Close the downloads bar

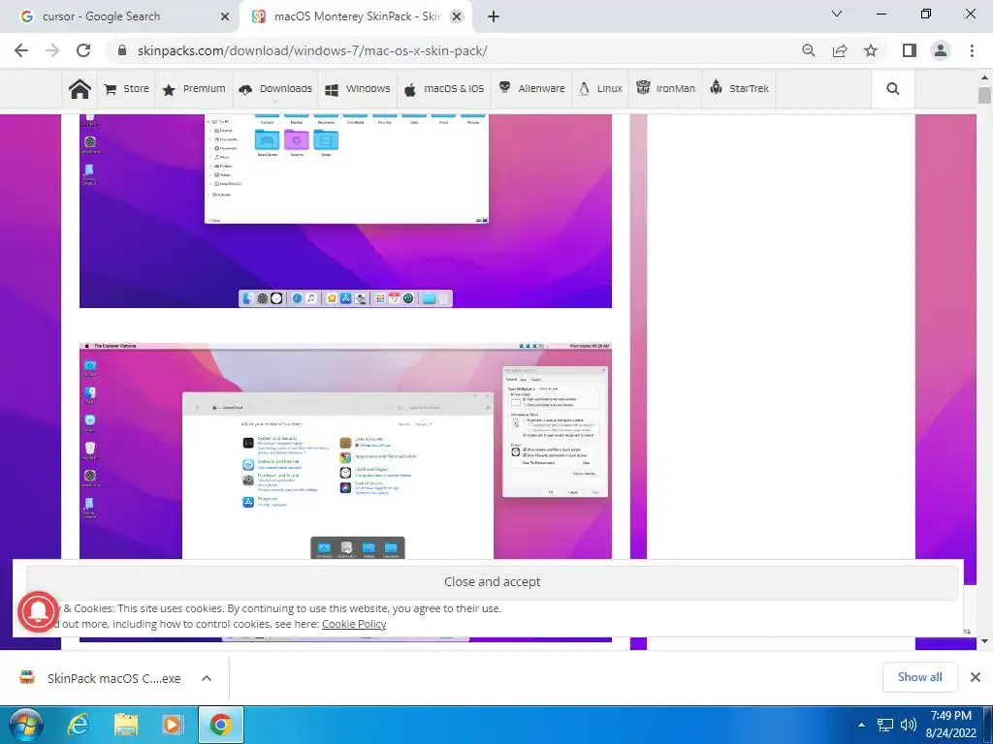[976, 677]
